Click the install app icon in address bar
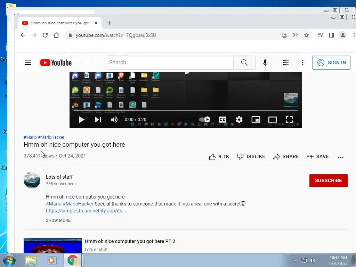This screenshot has height=267, width=356. 284,35
